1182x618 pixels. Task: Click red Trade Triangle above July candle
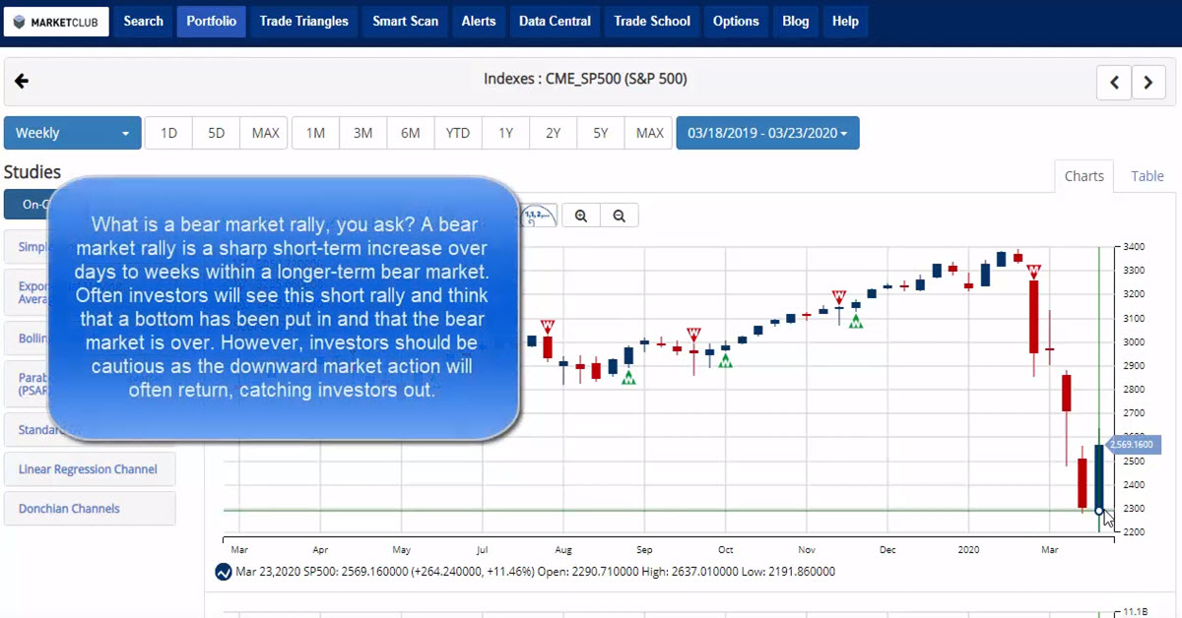coord(547,326)
